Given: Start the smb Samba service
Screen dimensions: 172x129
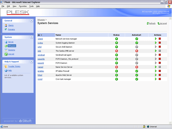Looking at the screenshot, I should (156, 51).
